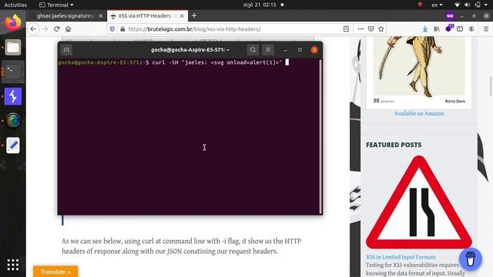Go back in Firefox history
The image size is (493, 277).
33,29
